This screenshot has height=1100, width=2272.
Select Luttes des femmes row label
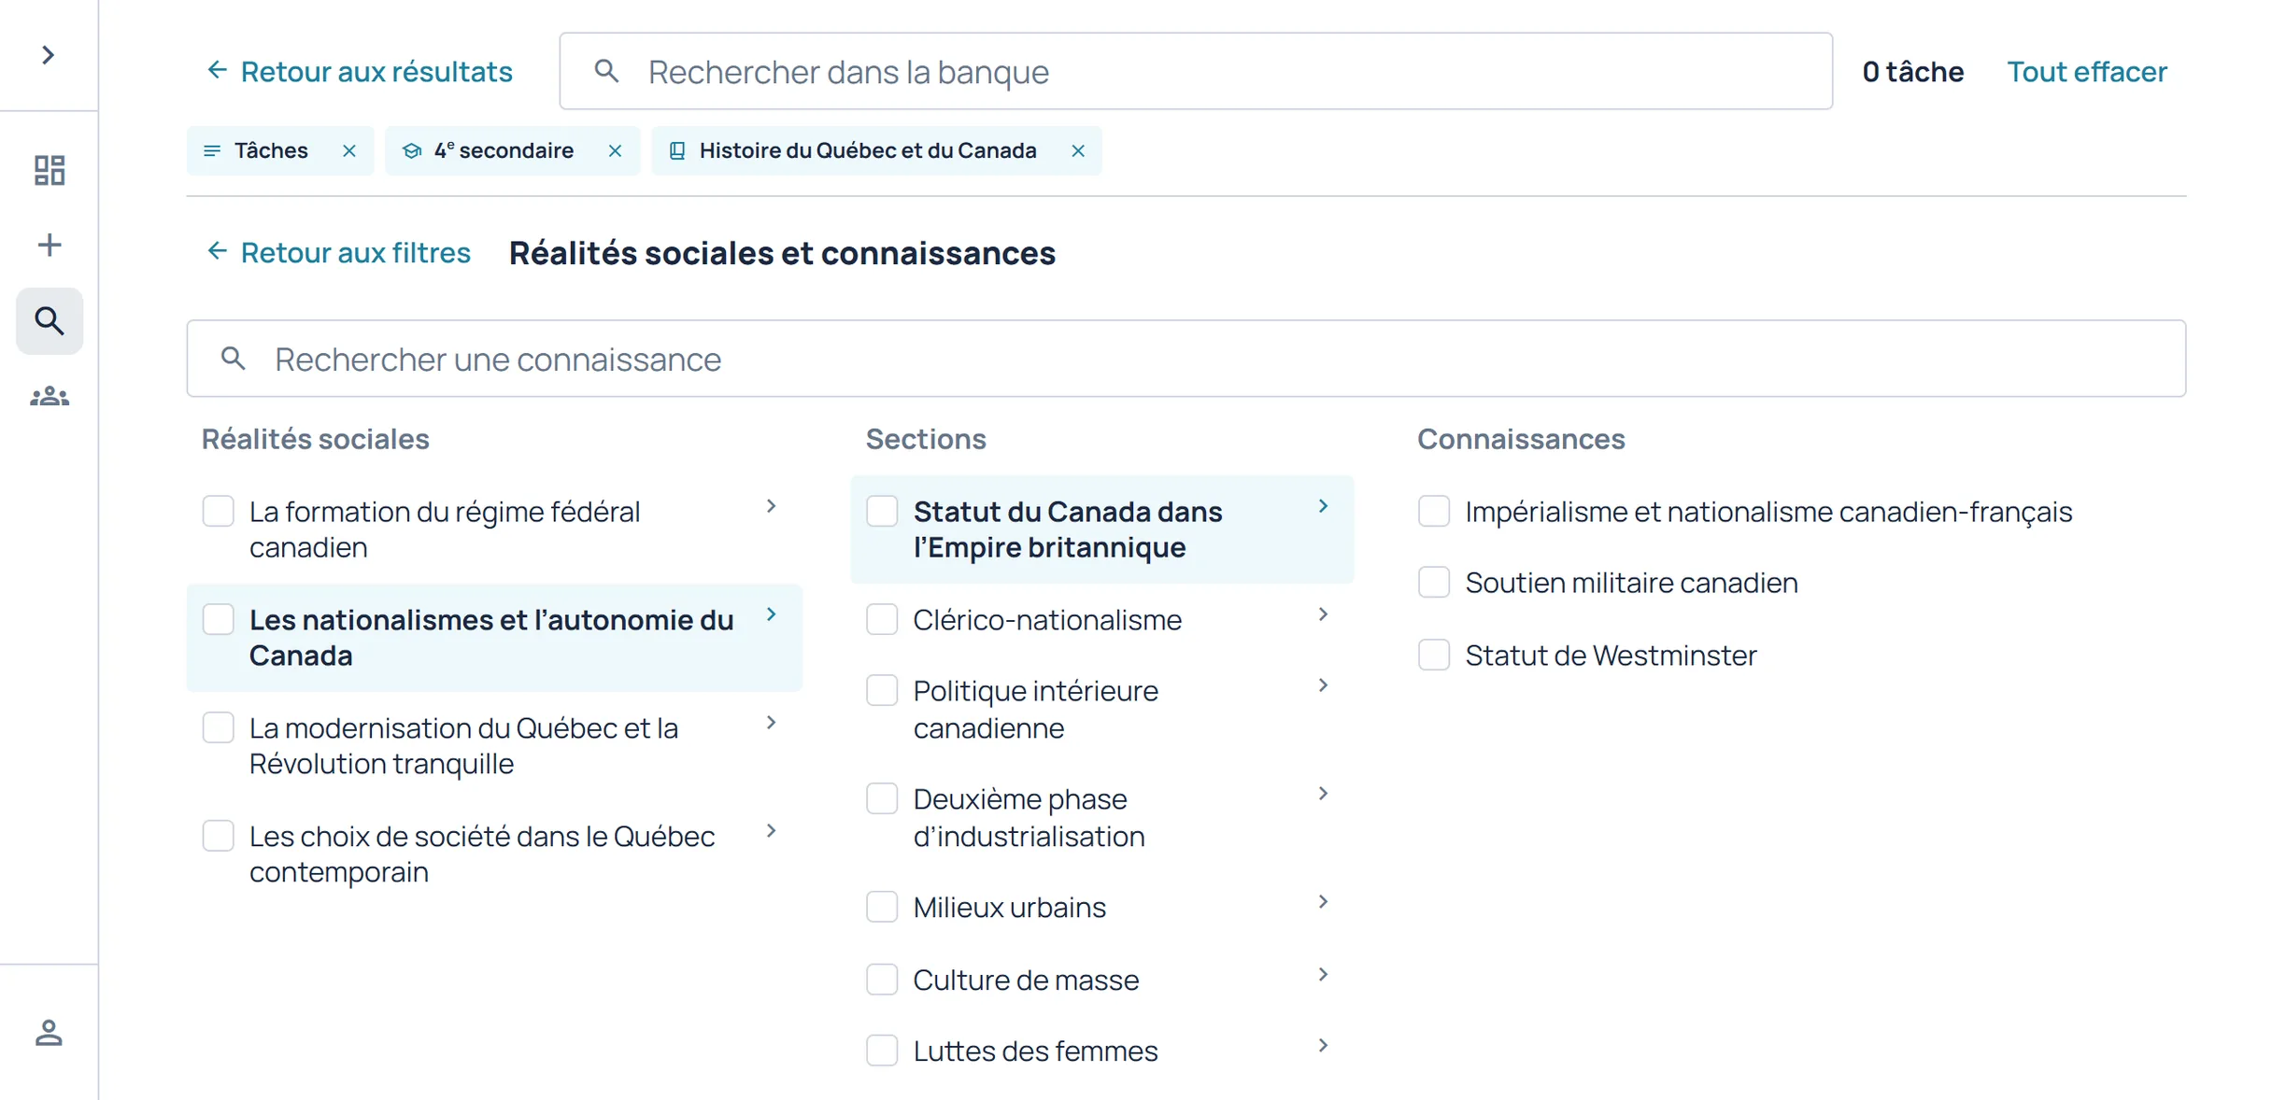pyautogui.click(x=1035, y=1051)
